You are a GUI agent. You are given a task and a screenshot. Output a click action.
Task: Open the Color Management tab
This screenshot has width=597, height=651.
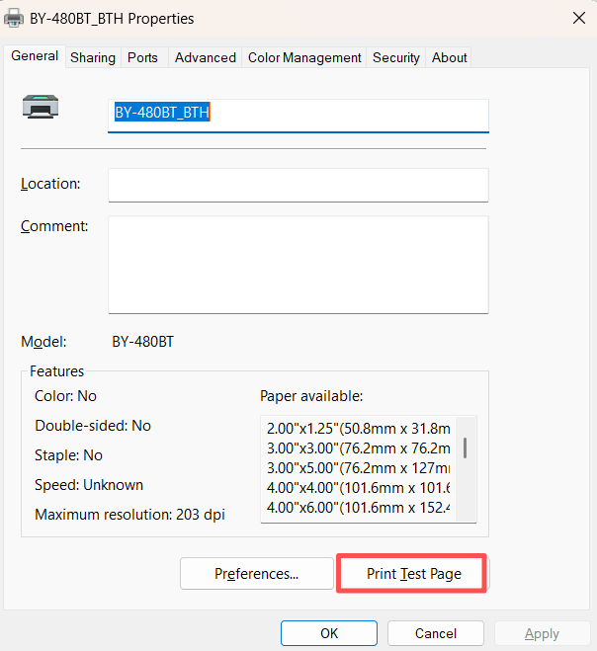[x=304, y=57]
